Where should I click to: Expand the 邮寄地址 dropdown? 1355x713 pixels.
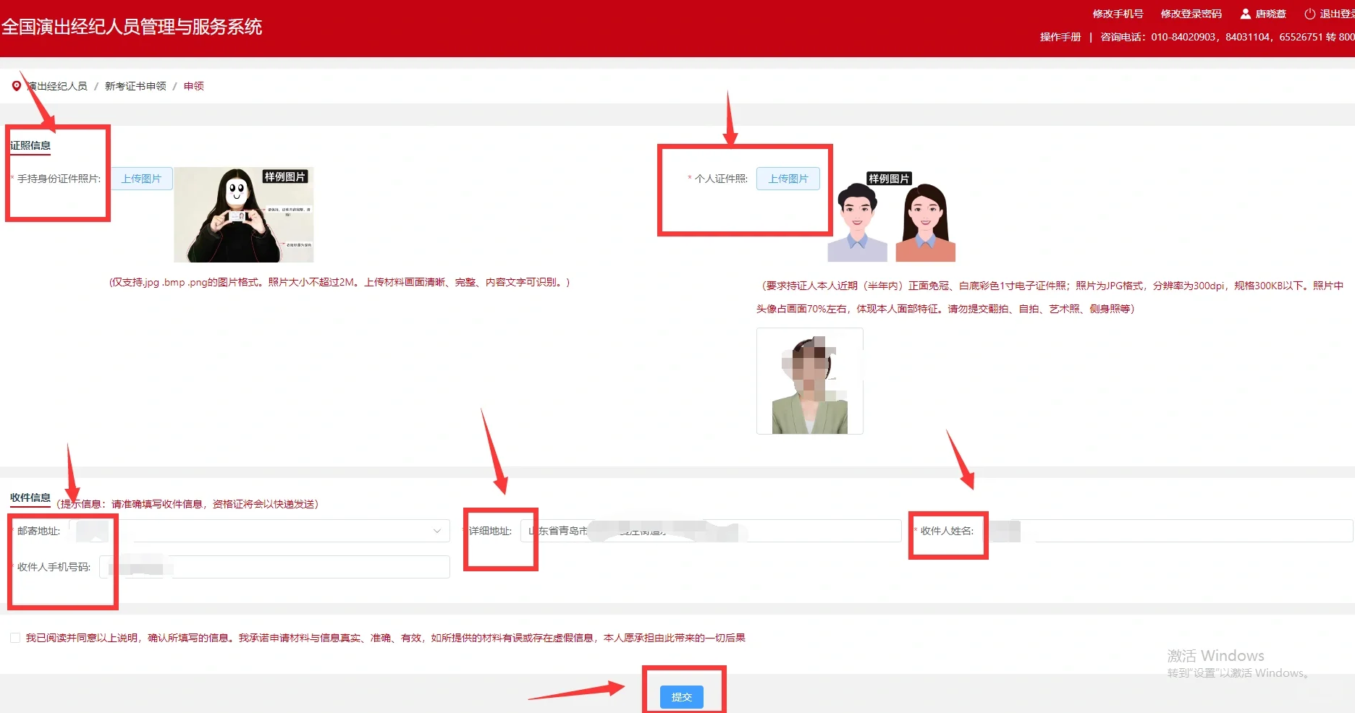click(260, 531)
